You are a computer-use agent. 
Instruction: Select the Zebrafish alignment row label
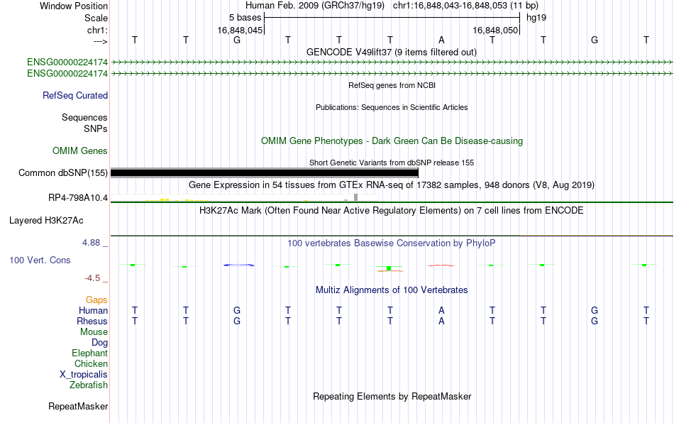[89, 385]
